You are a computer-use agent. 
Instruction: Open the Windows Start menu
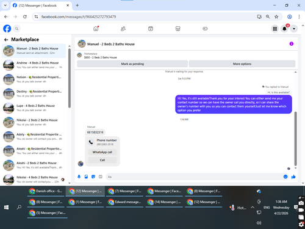(x=6, y=207)
